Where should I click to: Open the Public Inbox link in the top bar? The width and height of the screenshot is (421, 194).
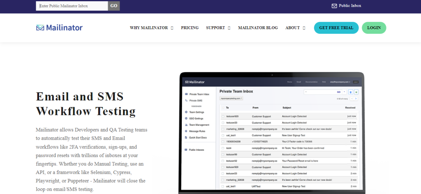(x=347, y=6)
